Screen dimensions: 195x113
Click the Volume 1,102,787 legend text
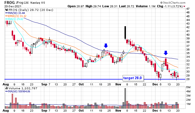pyautogui.click(x=23, y=88)
